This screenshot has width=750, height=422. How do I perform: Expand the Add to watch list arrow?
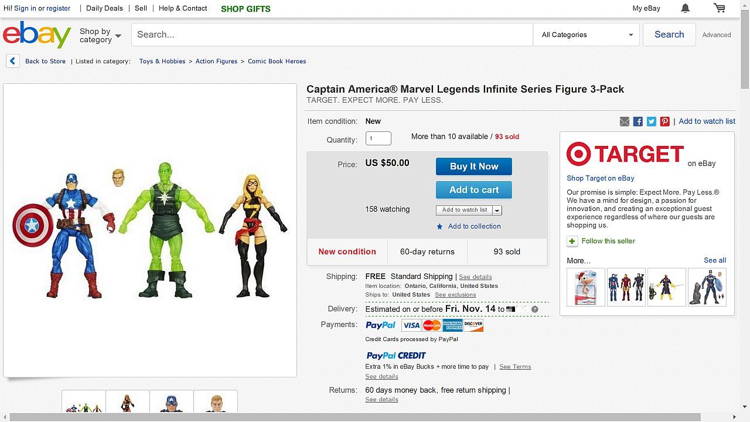point(497,210)
